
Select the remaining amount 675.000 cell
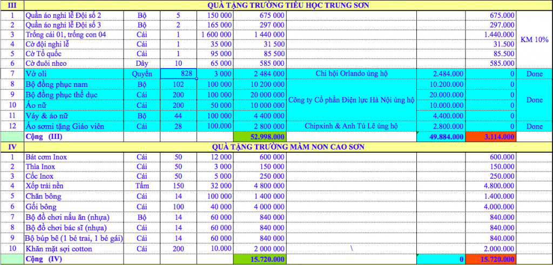point(490,16)
